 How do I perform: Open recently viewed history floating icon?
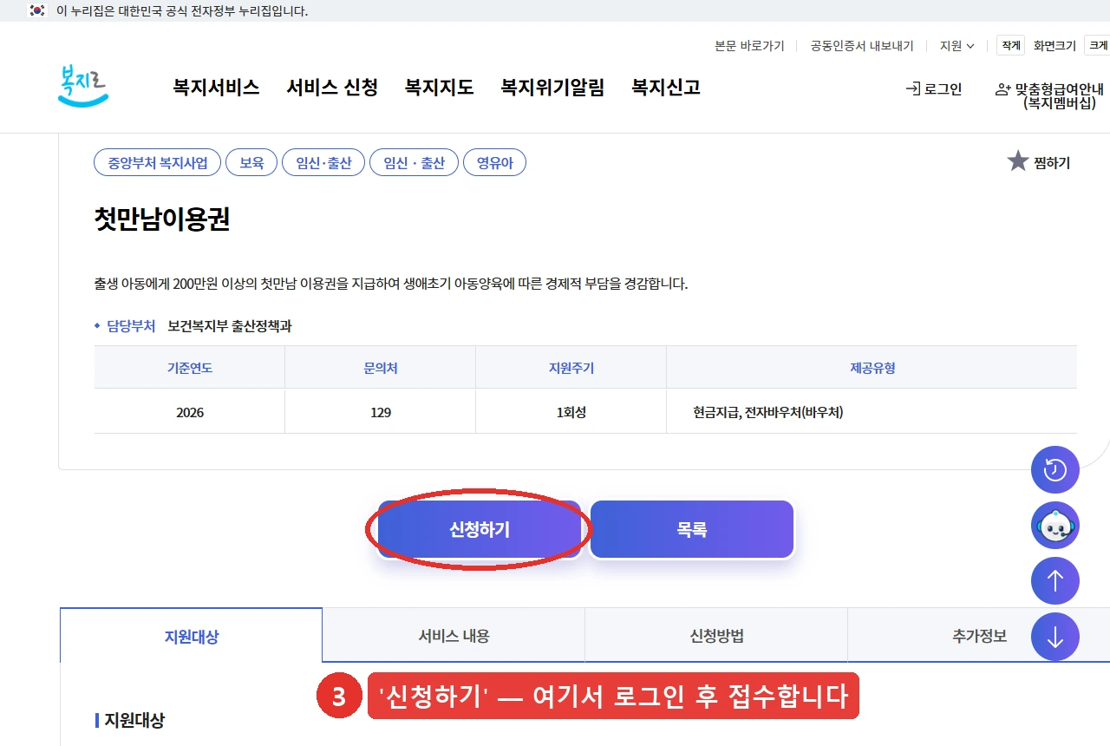point(1054,470)
